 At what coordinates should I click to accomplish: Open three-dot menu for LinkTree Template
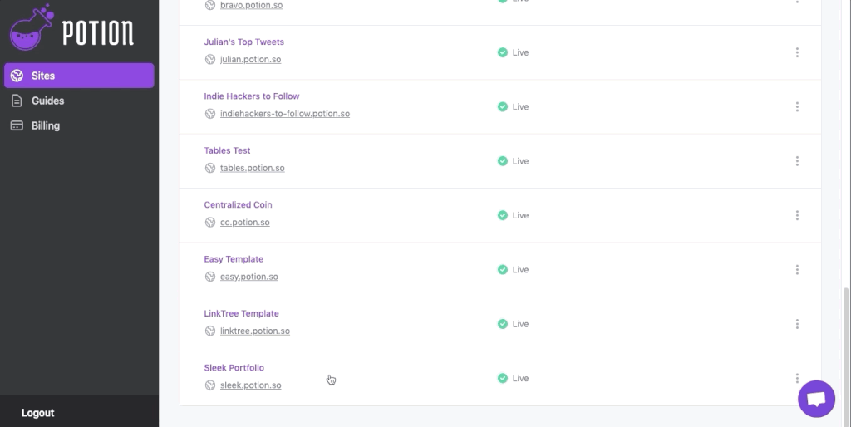797,324
